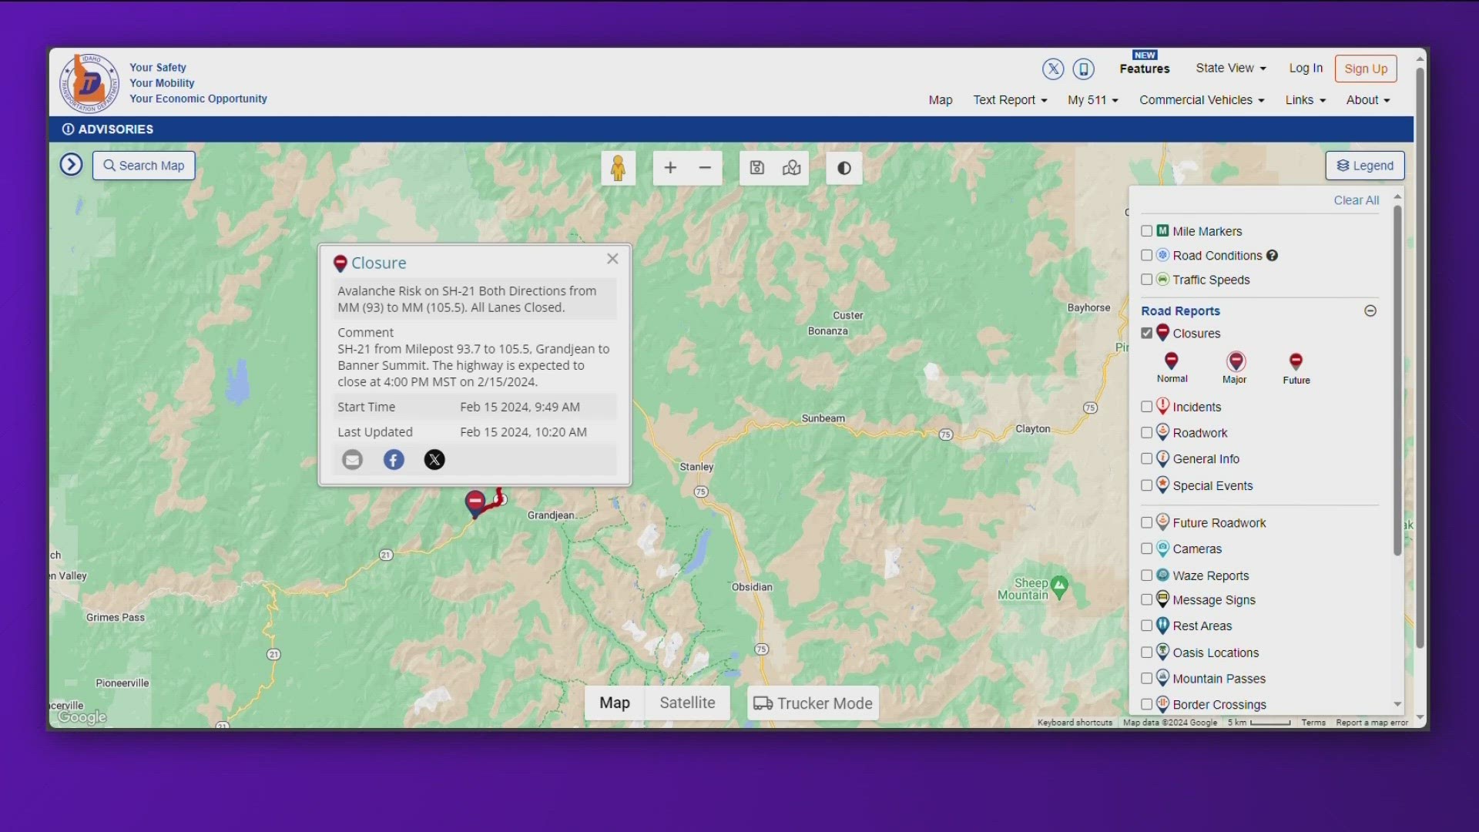
Task: Click the Facebook share icon on closure popup
Action: (x=393, y=459)
